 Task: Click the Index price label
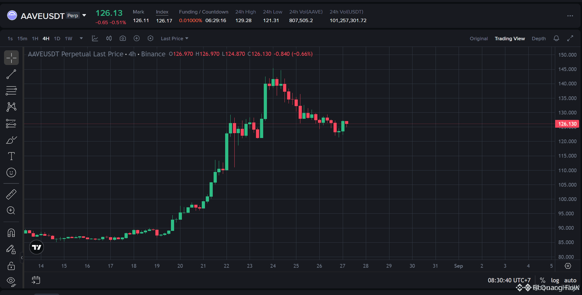[162, 12]
